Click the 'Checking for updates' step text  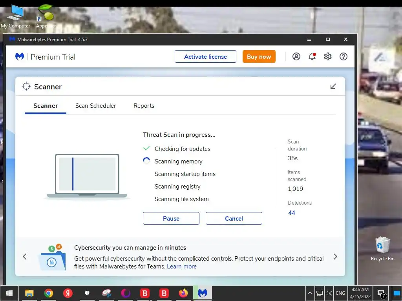coord(183,149)
